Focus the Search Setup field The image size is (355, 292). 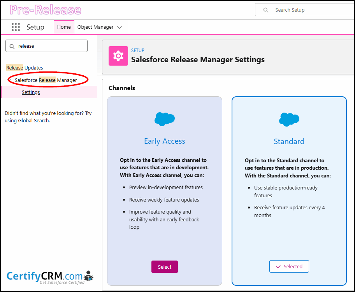[x=308, y=10]
